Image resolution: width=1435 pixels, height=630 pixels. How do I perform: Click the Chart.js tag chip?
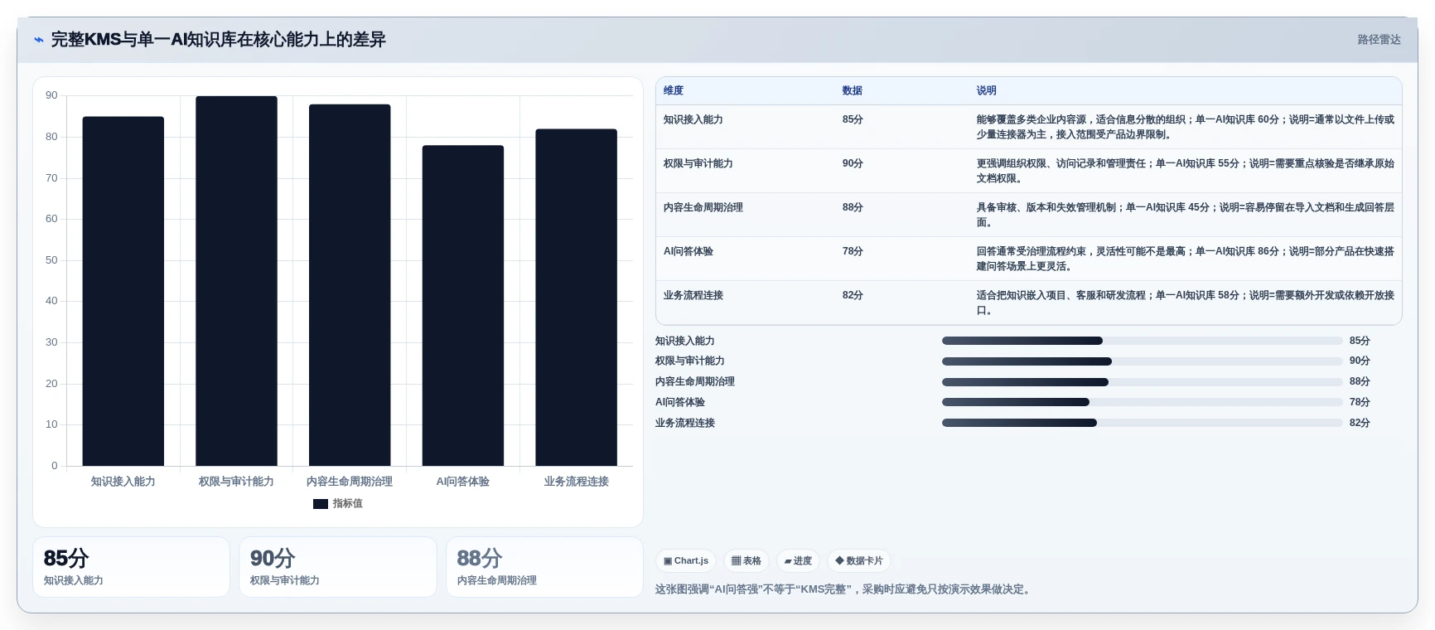(x=686, y=561)
